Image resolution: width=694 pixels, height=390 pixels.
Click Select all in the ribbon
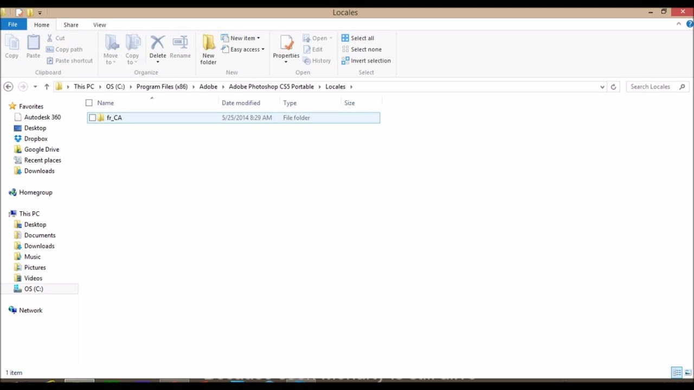[358, 38]
